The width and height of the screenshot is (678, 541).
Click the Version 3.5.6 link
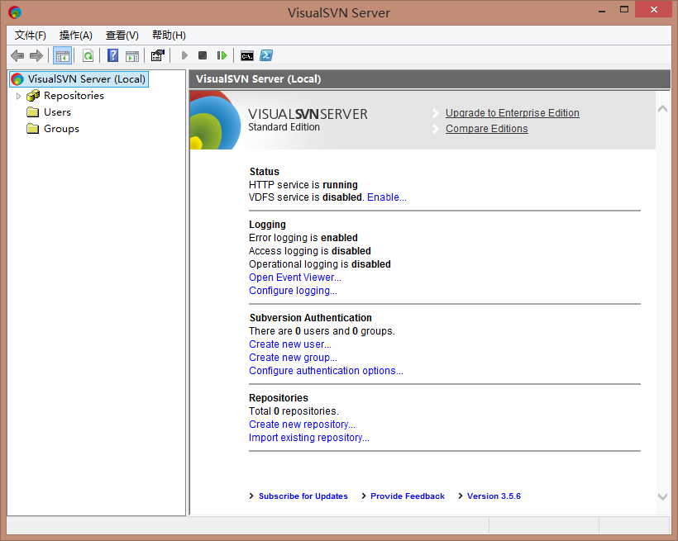[x=494, y=496]
